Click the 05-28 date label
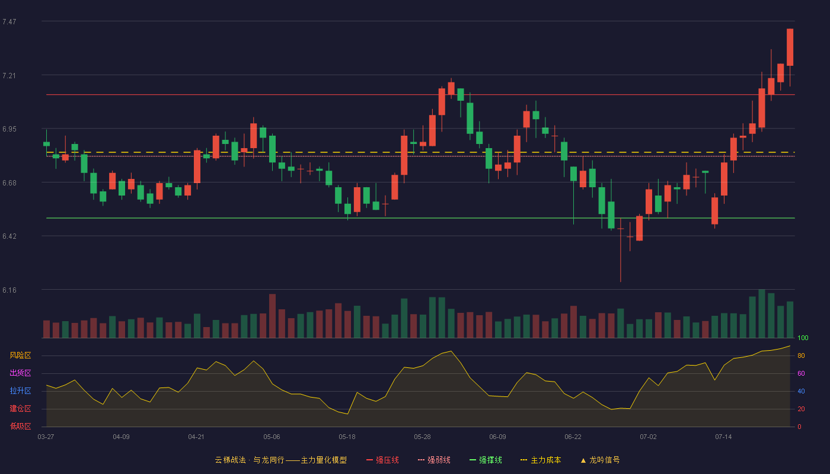The image size is (830, 474). (422, 437)
